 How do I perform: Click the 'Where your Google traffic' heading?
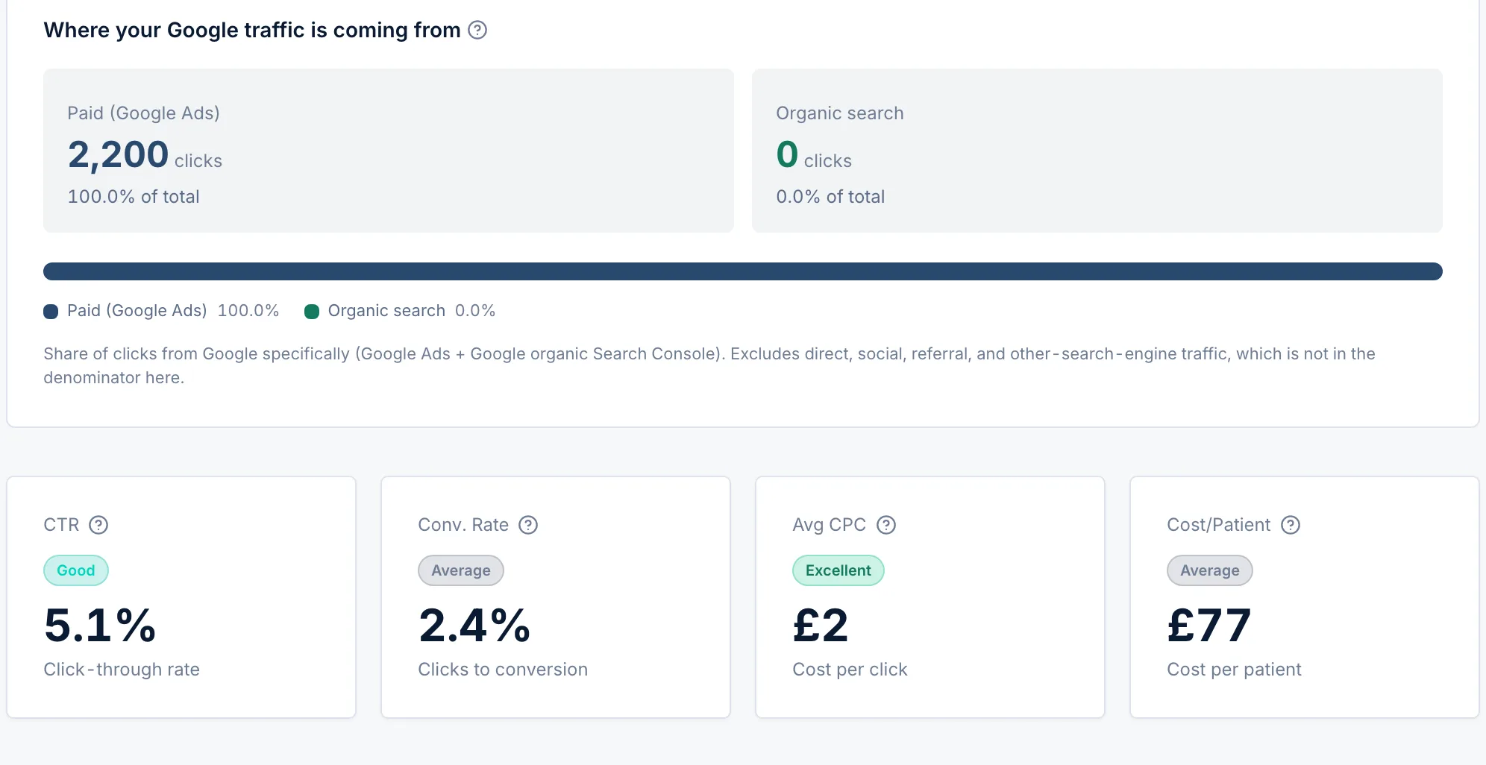(x=252, y=30)
